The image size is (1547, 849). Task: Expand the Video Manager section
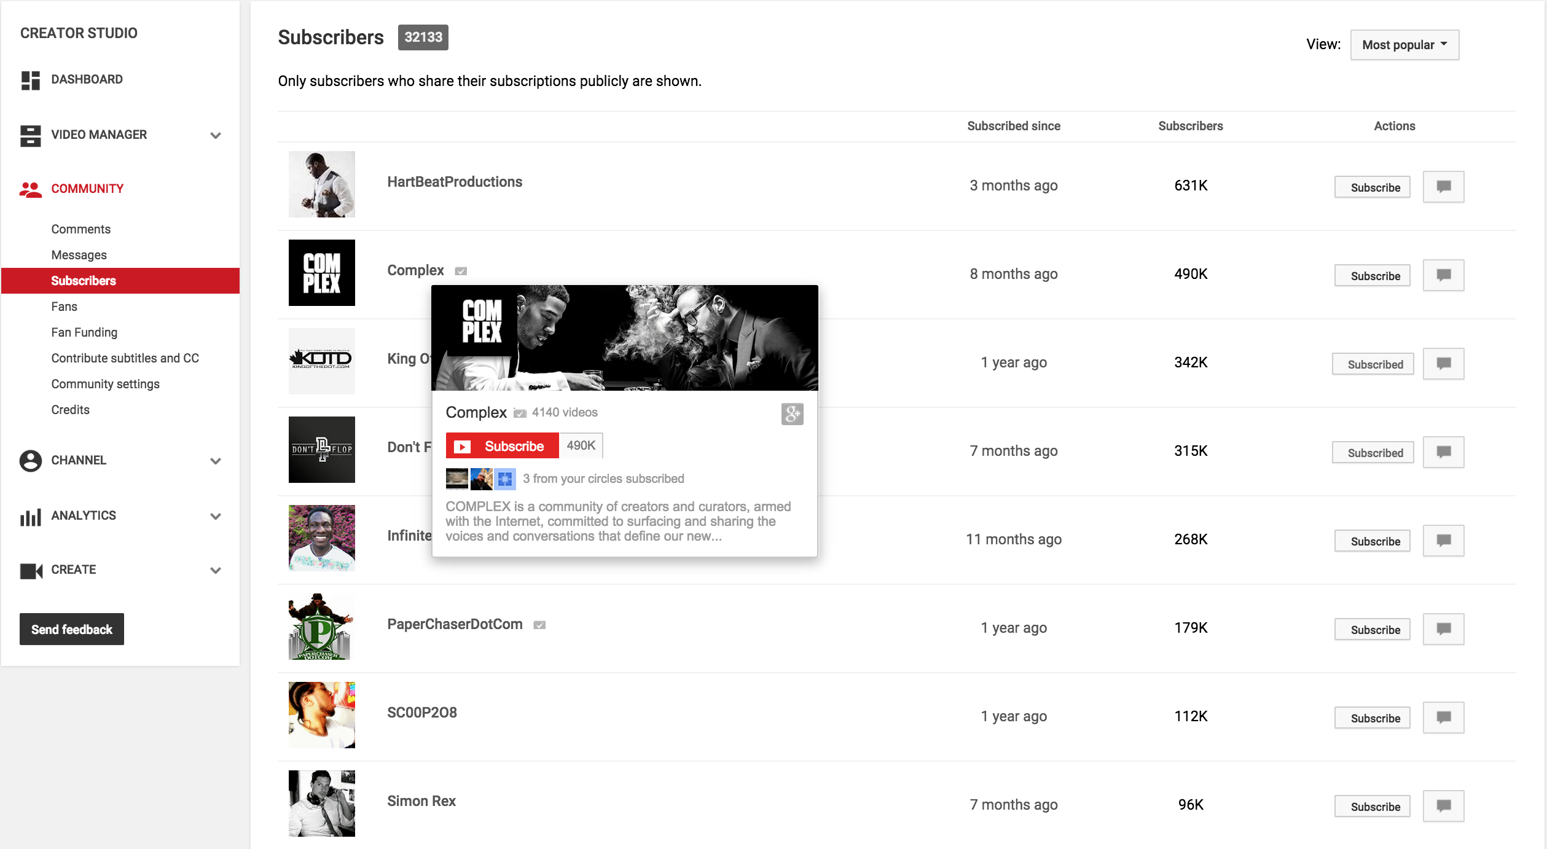pyautogui.click(x=216, y=135)
